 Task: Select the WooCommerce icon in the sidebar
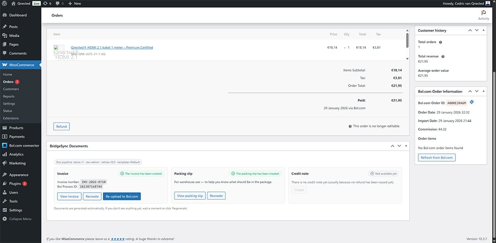5,64
